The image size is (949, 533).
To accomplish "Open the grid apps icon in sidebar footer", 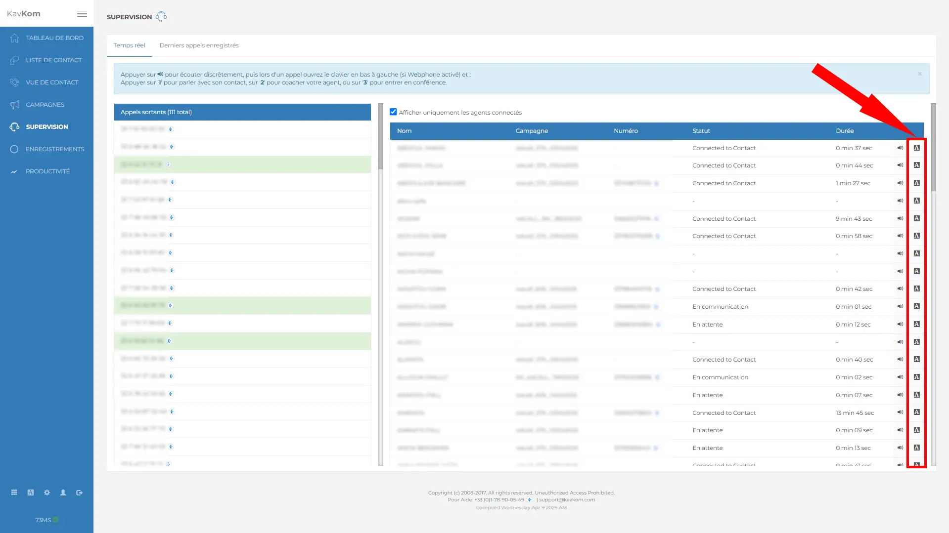I will 14,492.
